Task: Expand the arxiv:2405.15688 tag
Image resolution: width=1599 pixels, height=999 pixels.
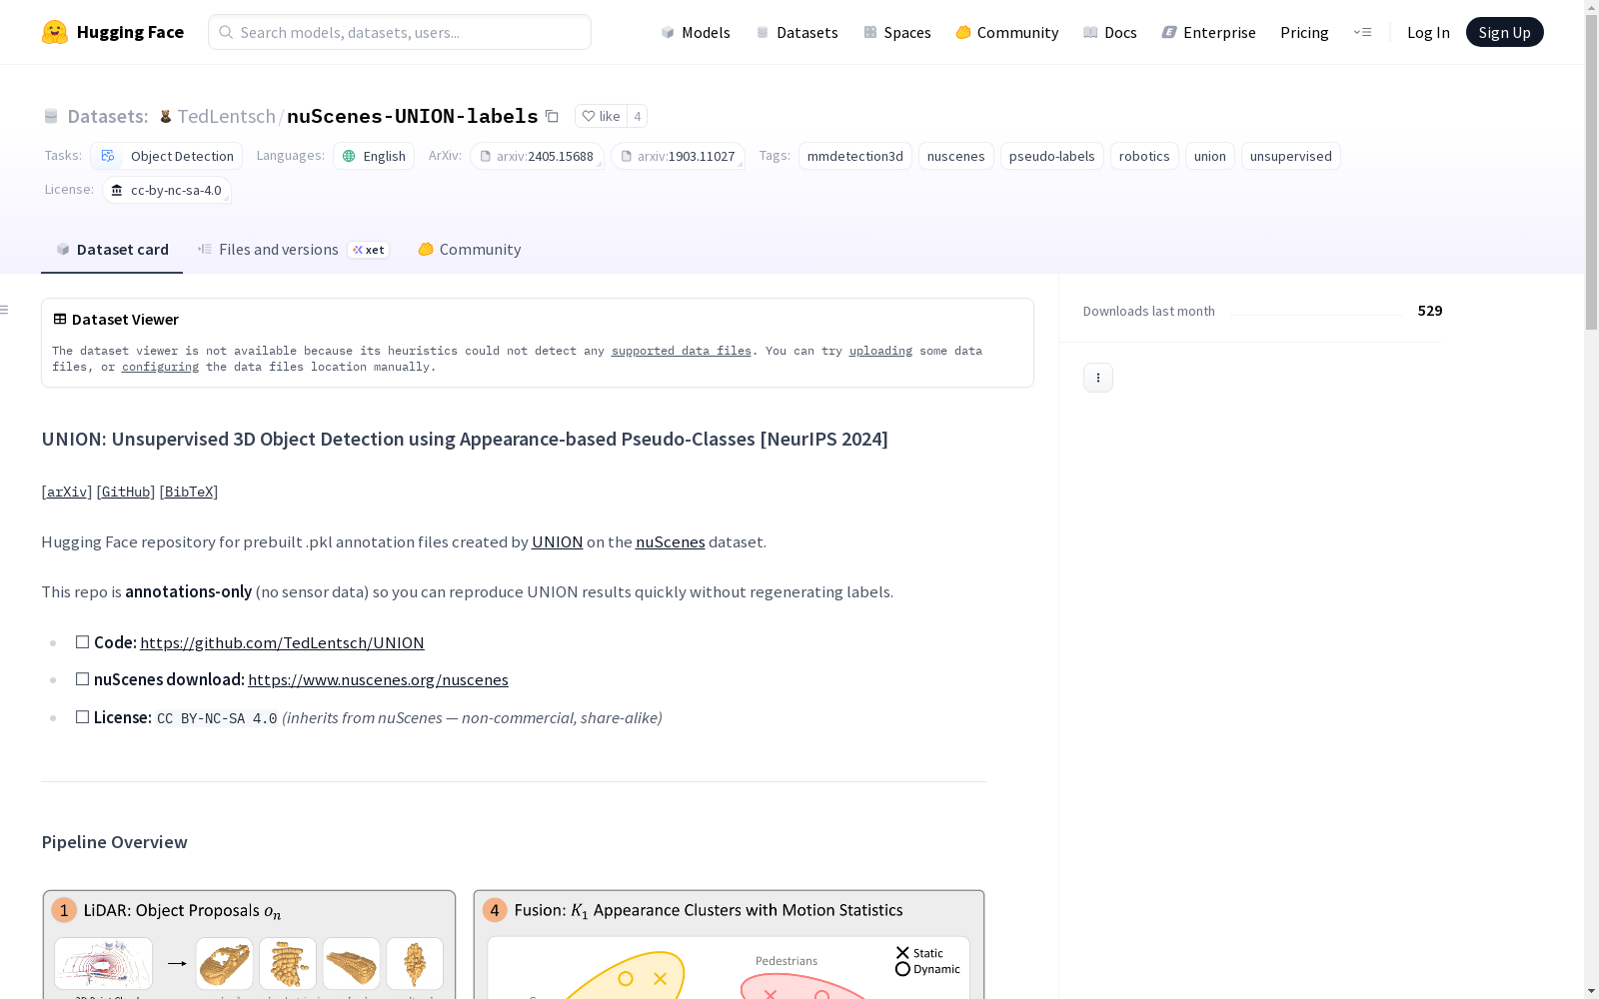Action: (538, 156)
